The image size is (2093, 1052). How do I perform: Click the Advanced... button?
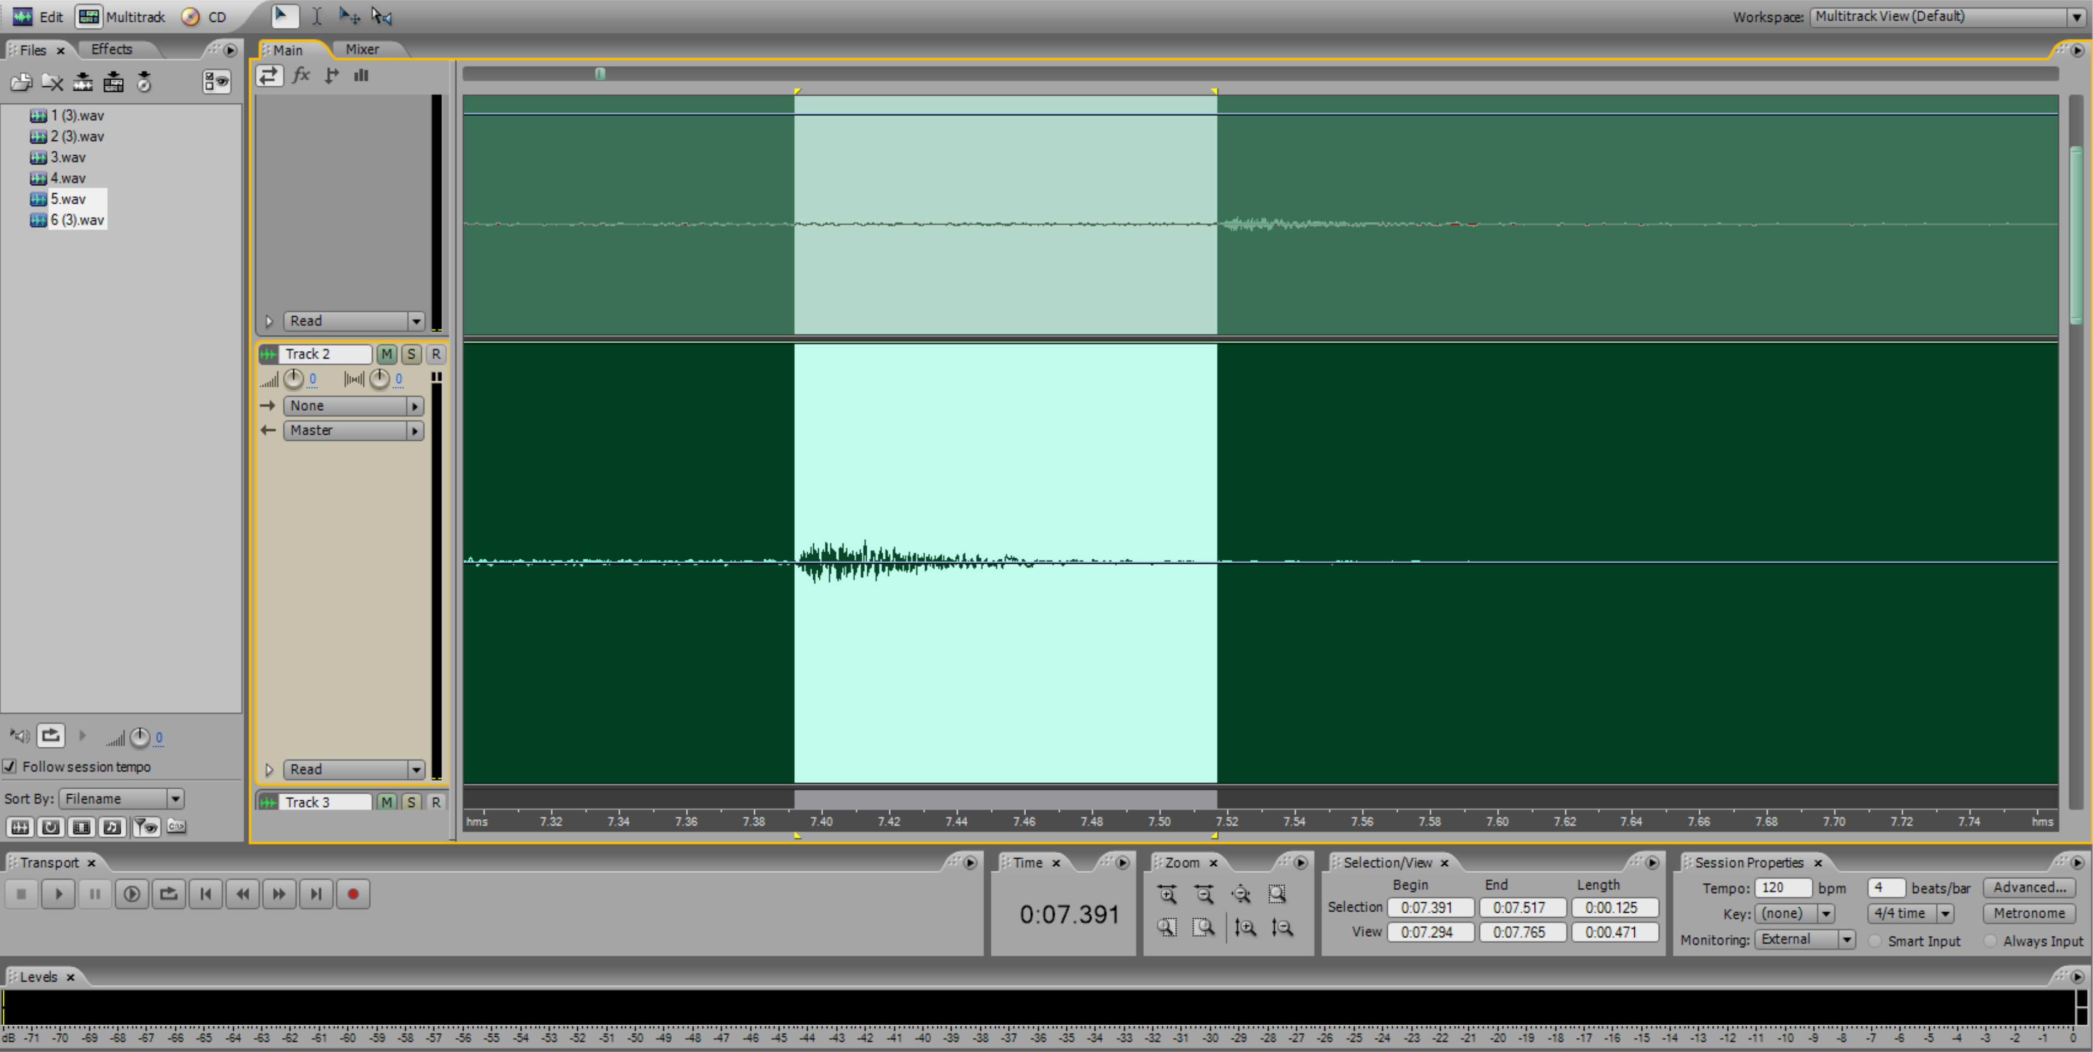[2029, 887]
